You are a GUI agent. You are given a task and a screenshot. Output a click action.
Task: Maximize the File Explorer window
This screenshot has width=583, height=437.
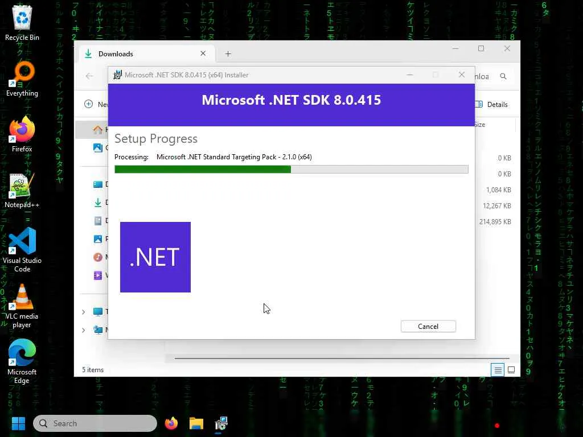pos(481,48)
